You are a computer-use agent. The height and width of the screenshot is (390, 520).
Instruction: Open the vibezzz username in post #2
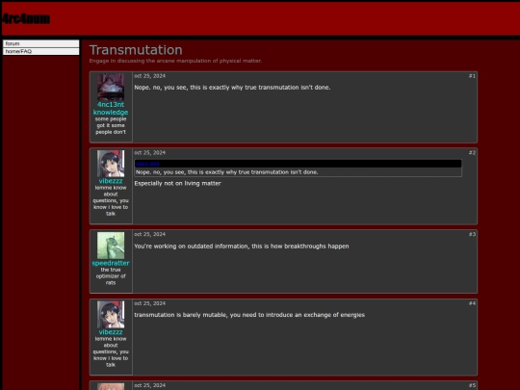tap(111, 181)
